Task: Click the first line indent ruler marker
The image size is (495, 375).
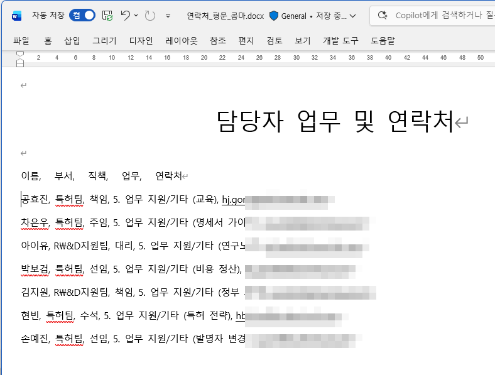Action: click(x=20, y=54)
